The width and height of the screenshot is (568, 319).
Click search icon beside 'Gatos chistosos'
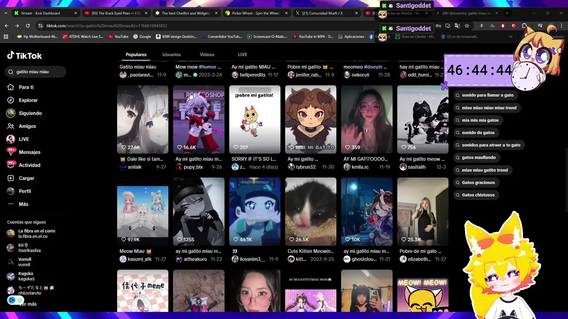[x=458, y=195]
